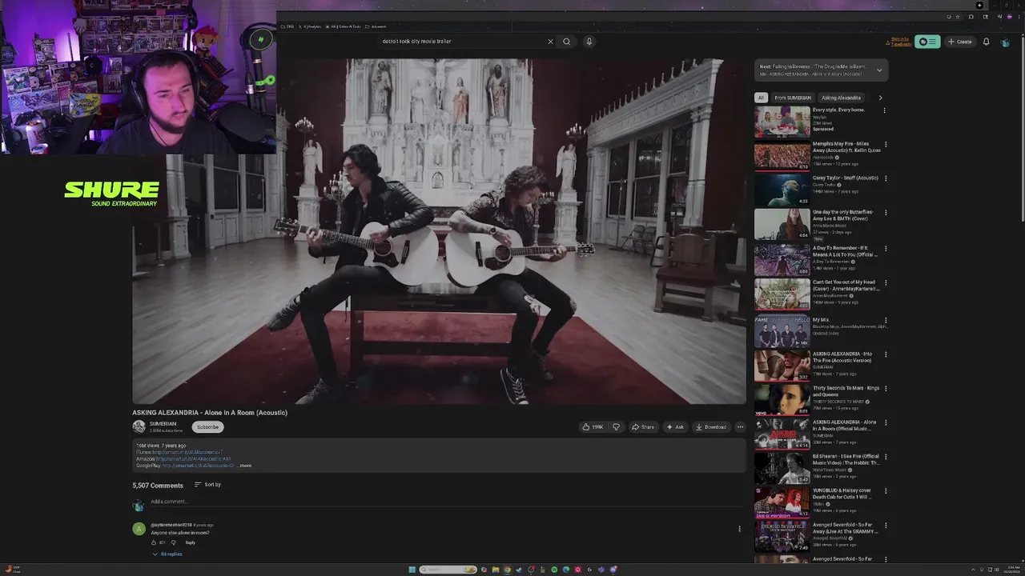Open the Spotify icon in the taskbar
The image size is (1025, 576).
554,570
